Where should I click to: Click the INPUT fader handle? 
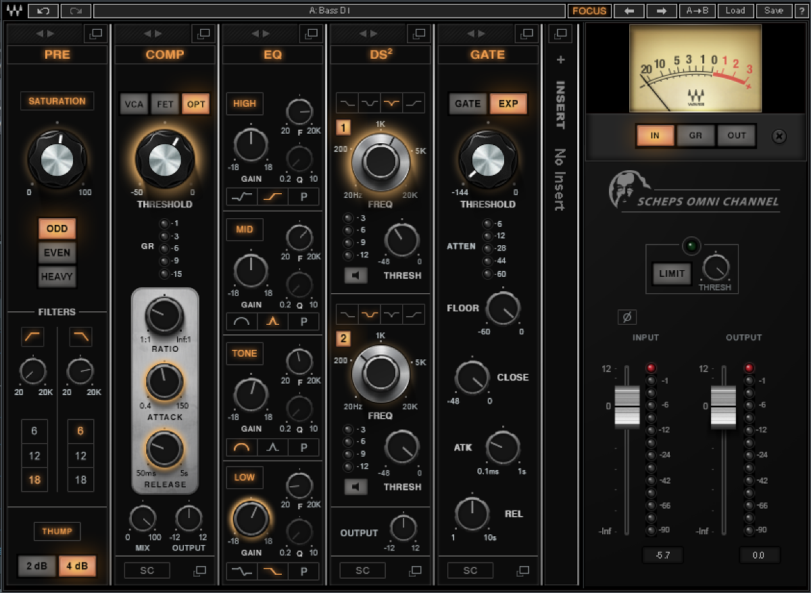click(x=626, y=407)
